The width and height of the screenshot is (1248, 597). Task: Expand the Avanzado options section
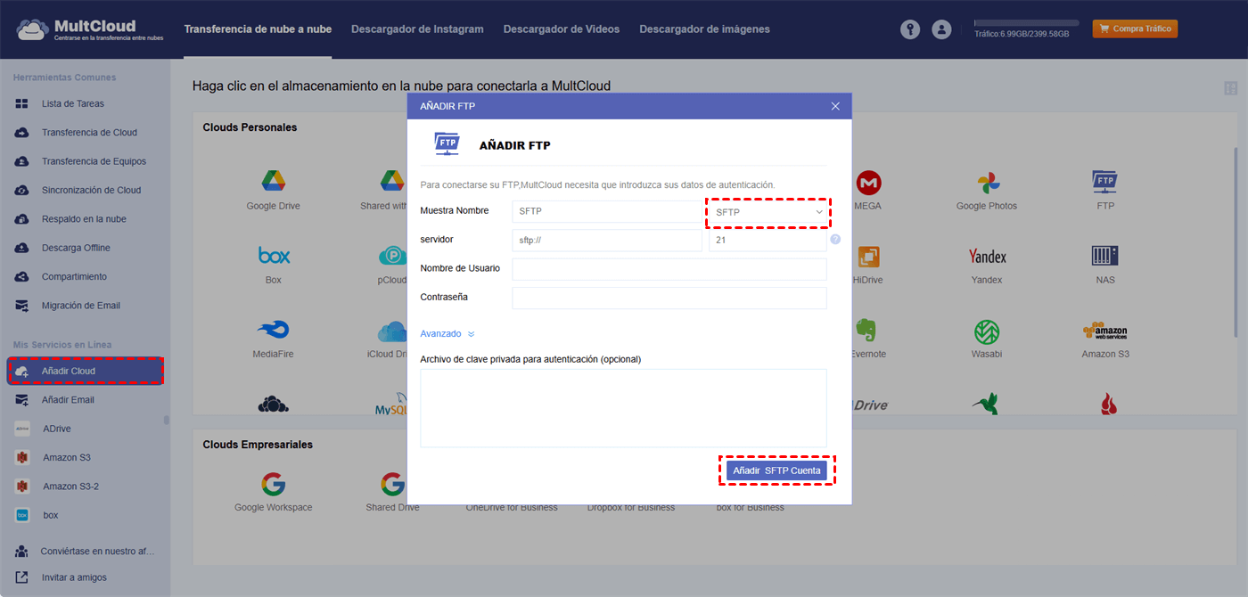(447, 334)
